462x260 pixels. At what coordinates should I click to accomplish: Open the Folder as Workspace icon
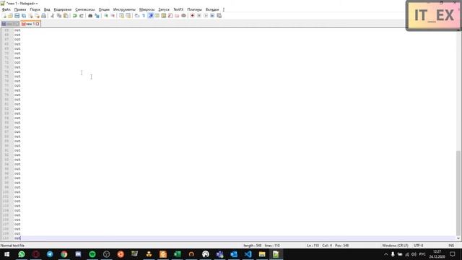pyautogui.click(x=176, y=16)
